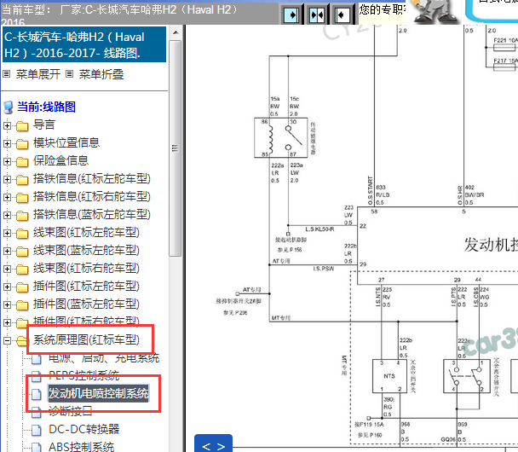Expand 搭铁信息(红标左舵车型) node
The width and height of the screenshot is (518, 452).
(x=7, y=179)
